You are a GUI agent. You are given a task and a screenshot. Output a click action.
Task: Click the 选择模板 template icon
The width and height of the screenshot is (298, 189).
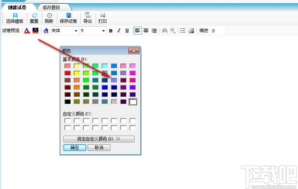pos(15,16)
